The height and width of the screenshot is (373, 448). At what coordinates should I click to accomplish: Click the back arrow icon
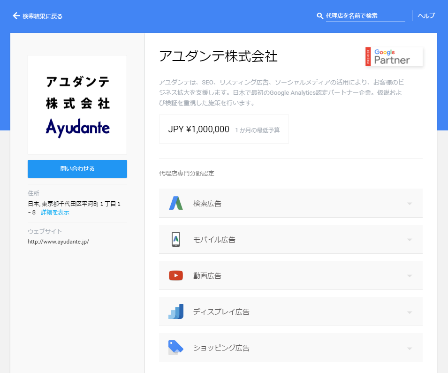click(16, 16)
